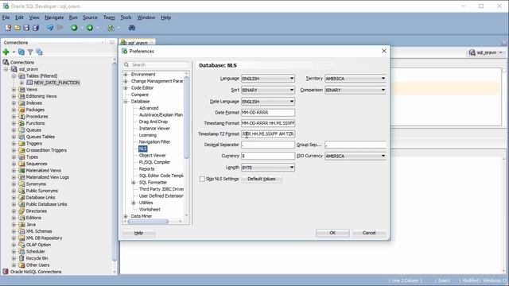
Task: Open the ISO Currency dropdown
Action: (x=383, y=156)
